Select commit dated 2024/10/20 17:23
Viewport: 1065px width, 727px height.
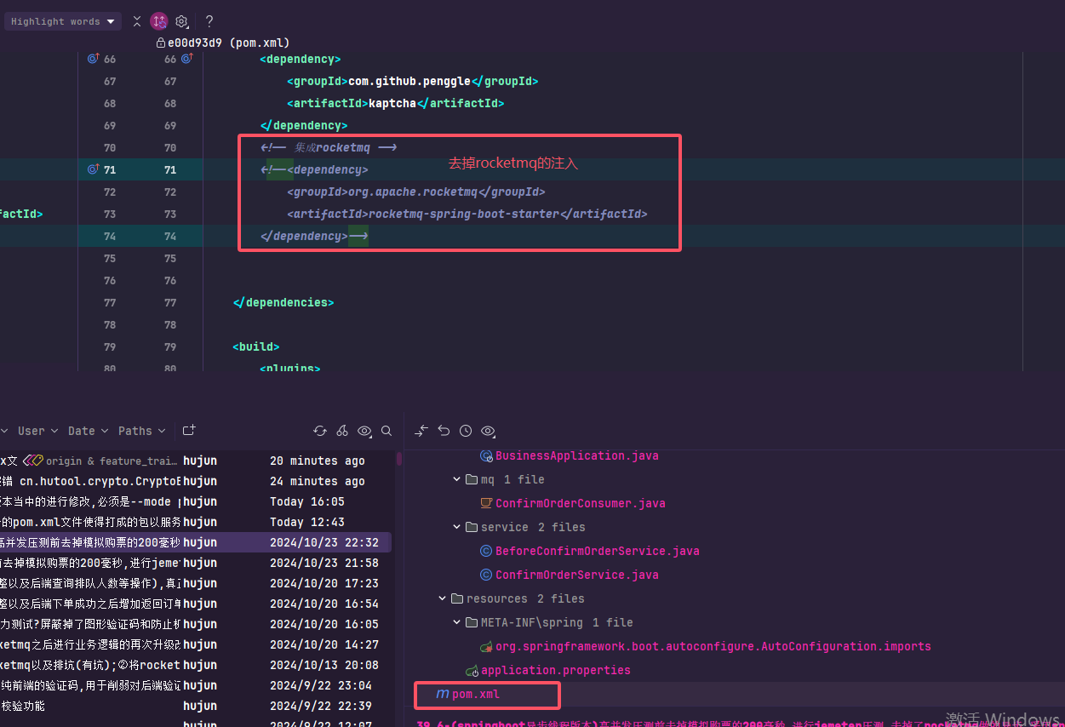pos(196,583)
